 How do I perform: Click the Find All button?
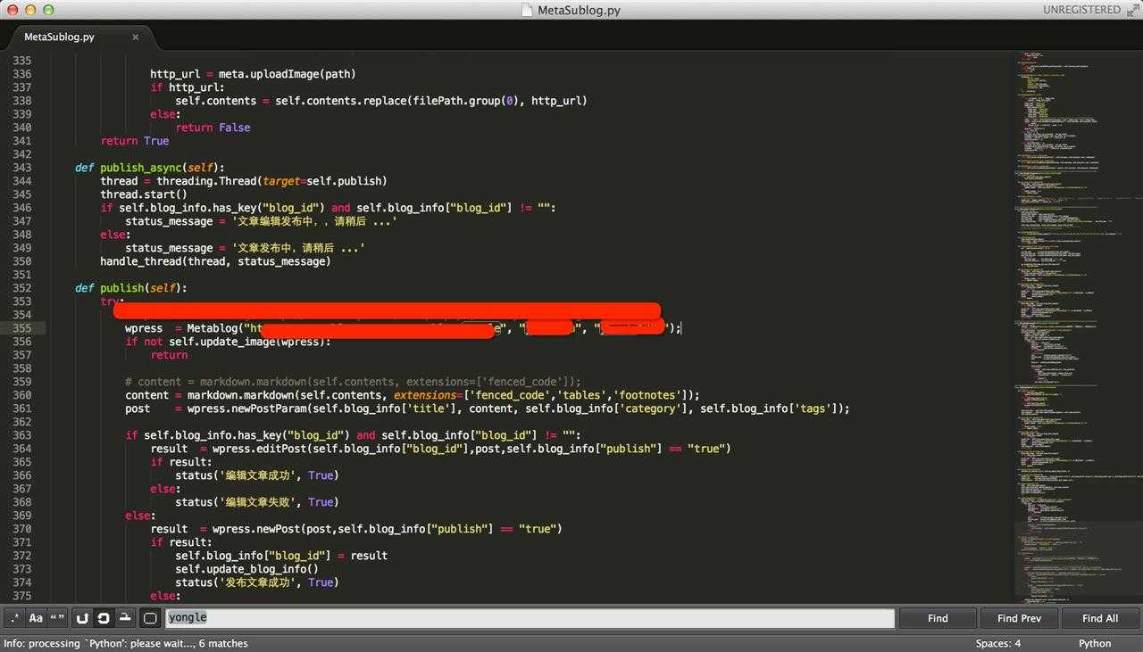pos(1100,618)
